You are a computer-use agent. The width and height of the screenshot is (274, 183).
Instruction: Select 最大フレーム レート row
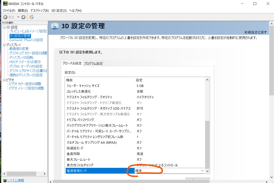point(135,159)
